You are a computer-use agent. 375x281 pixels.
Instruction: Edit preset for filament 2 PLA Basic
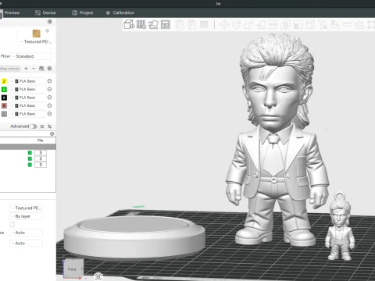pos(49,81)
